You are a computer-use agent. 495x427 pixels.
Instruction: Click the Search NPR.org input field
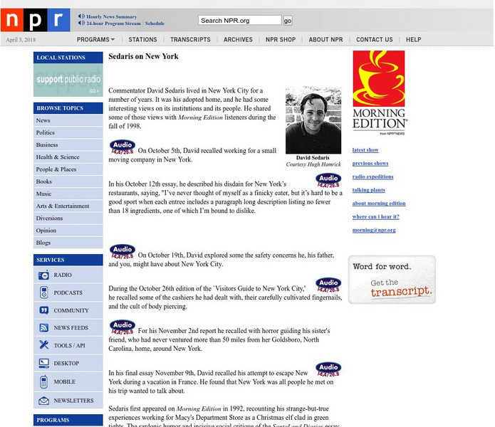pos(240,21)
